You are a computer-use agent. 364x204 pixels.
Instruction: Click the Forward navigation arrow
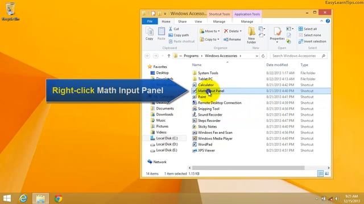click(x=156, y=56)
